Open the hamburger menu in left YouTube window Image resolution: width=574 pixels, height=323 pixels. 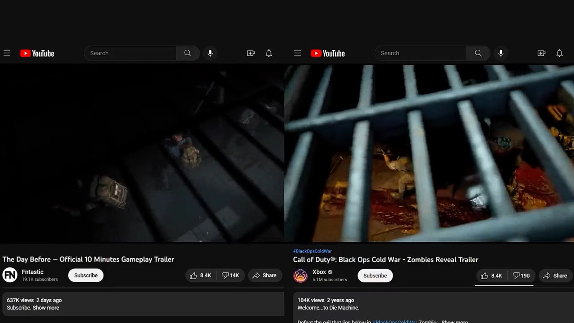pyautogui.click(x=7, y=53)
